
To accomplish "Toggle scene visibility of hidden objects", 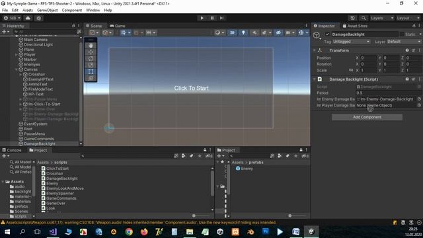I will pyautogui.click(x=278, y=32).
